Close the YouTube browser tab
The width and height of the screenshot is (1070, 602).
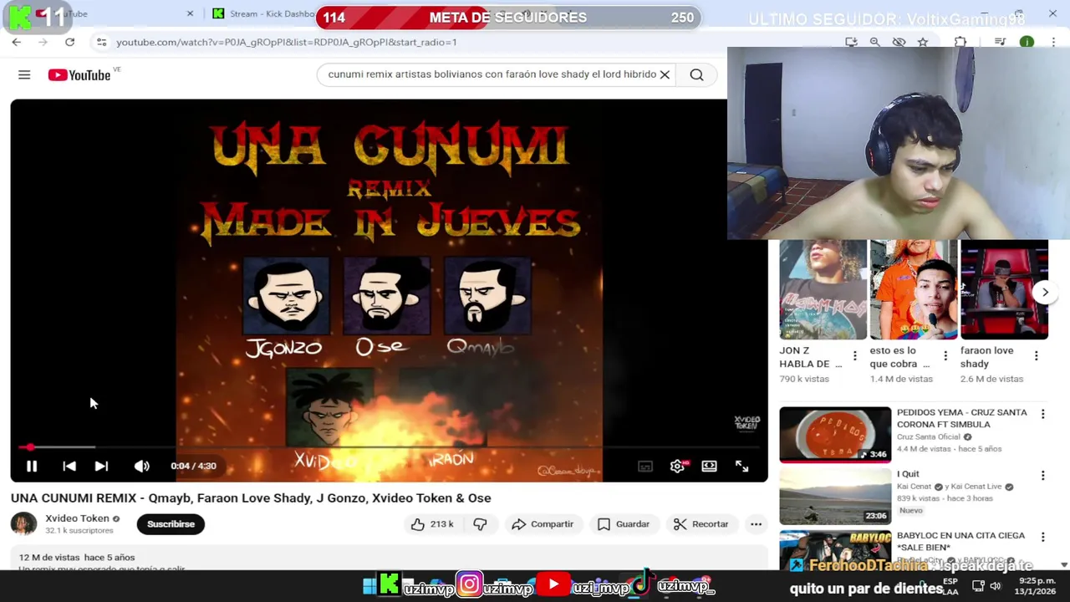coord(190,13)
